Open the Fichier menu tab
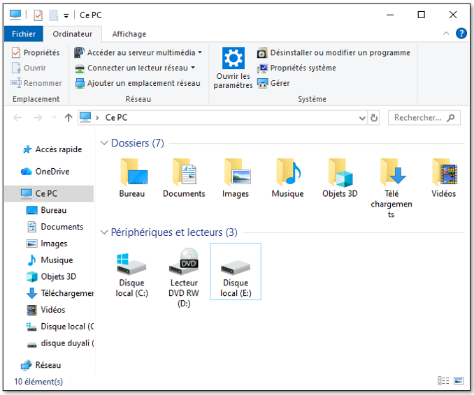Screen dimensions: 474x395 pos(24,33)
